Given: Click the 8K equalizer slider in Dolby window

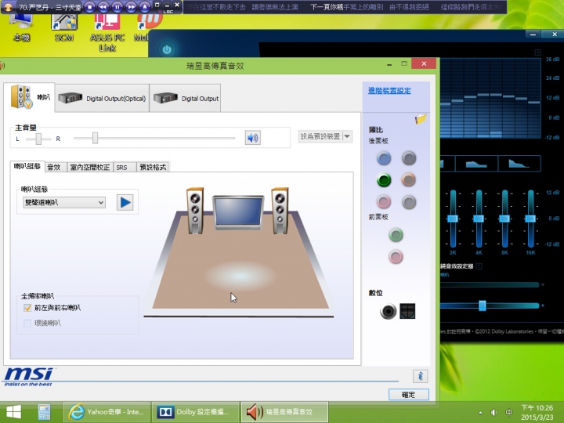Looking at the screenshot, I should click(x=504, y=219).
